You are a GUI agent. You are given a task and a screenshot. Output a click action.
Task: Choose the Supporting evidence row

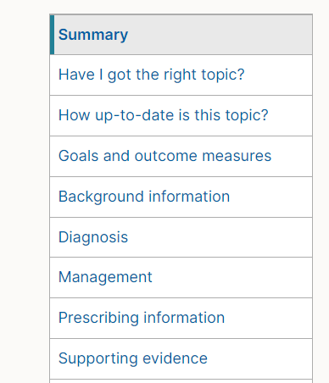(181, 358)
